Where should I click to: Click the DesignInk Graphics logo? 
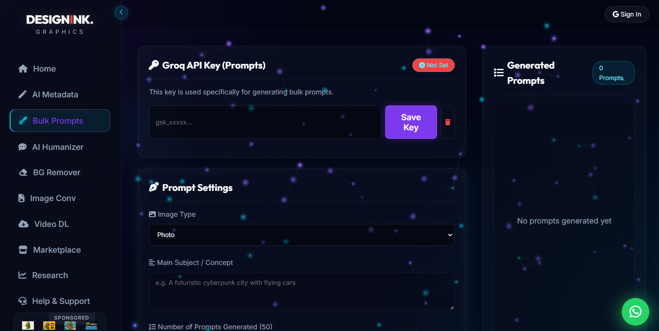[x=60, y=25]
